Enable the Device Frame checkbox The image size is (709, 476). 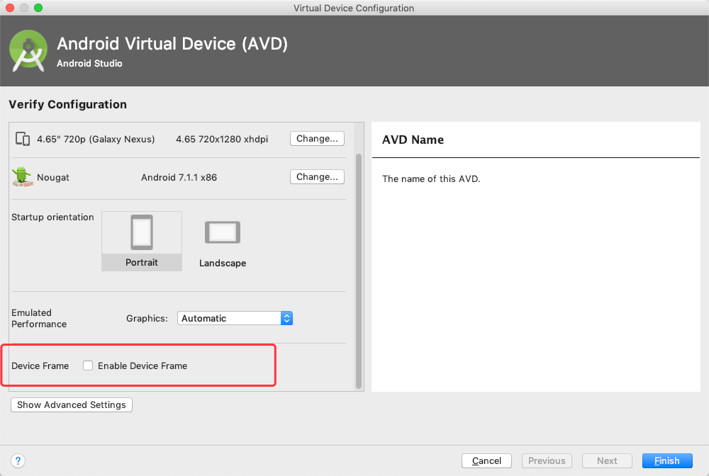(x=88, y=365)
